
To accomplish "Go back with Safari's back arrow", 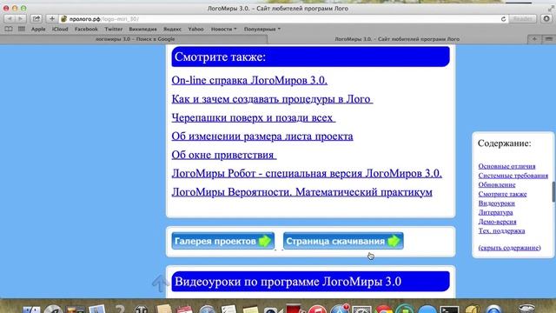I will [x=10, y=19].
